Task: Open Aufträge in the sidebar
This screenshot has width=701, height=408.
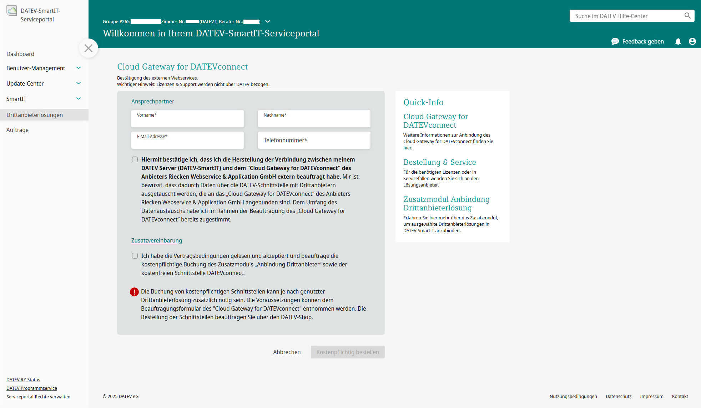Action: click(17, 130)
